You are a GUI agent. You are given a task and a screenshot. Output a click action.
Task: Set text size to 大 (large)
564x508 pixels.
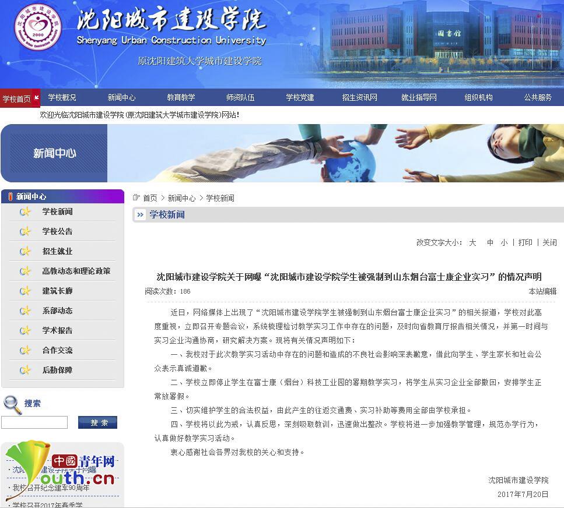(x=472, y=242)
